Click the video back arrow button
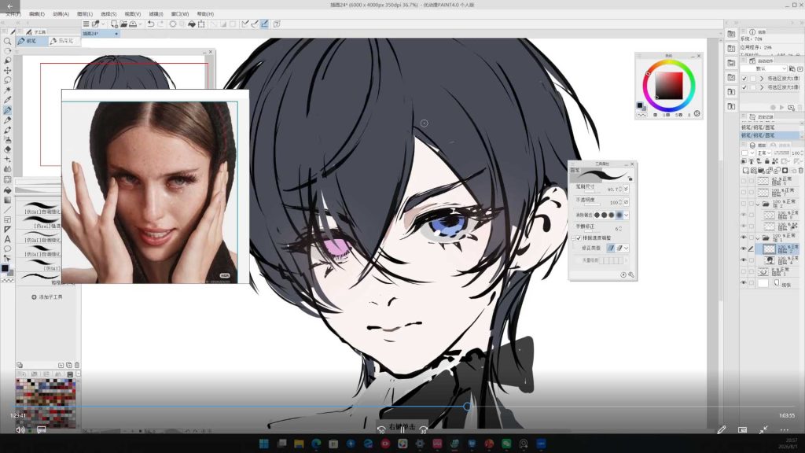805x453 pixels. point(9,6)
